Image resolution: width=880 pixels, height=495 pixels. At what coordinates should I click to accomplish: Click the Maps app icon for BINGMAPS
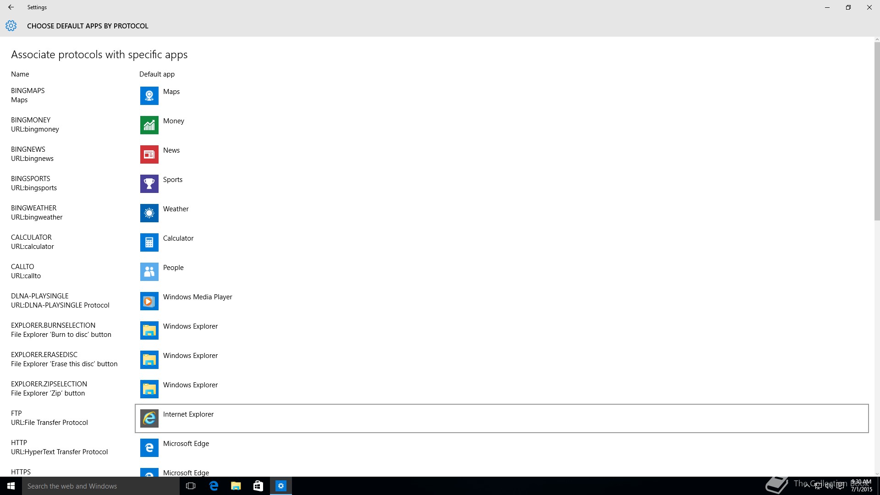point(149,96)
